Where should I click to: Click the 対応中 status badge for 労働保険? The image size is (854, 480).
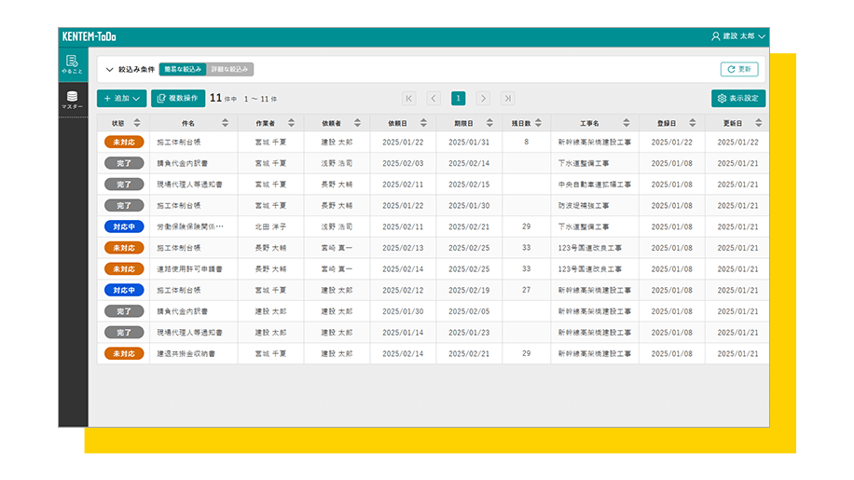click(x=124, y=226)
